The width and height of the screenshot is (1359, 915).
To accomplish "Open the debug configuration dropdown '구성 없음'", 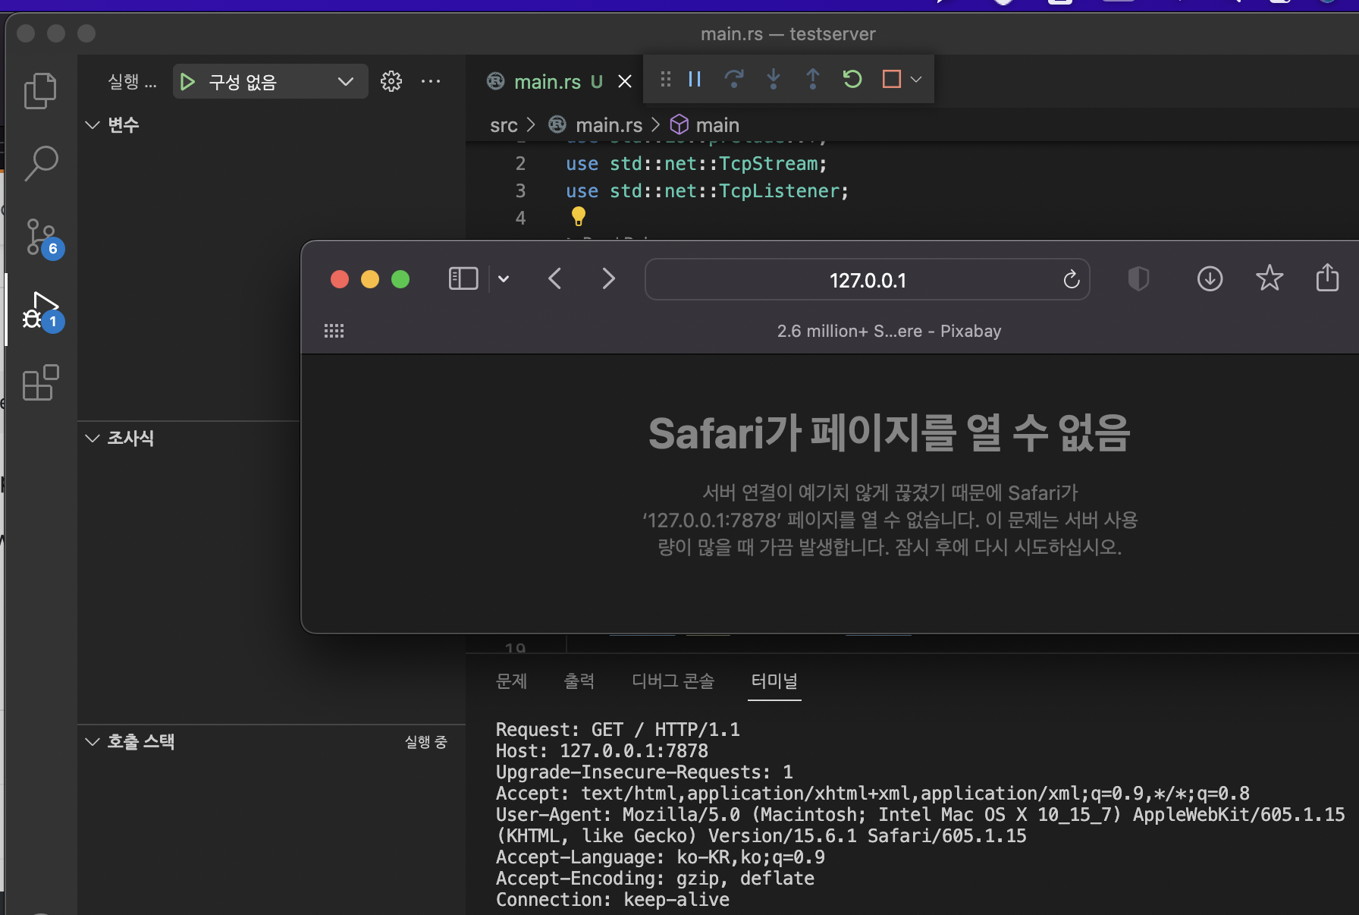I will coord(271,81).
